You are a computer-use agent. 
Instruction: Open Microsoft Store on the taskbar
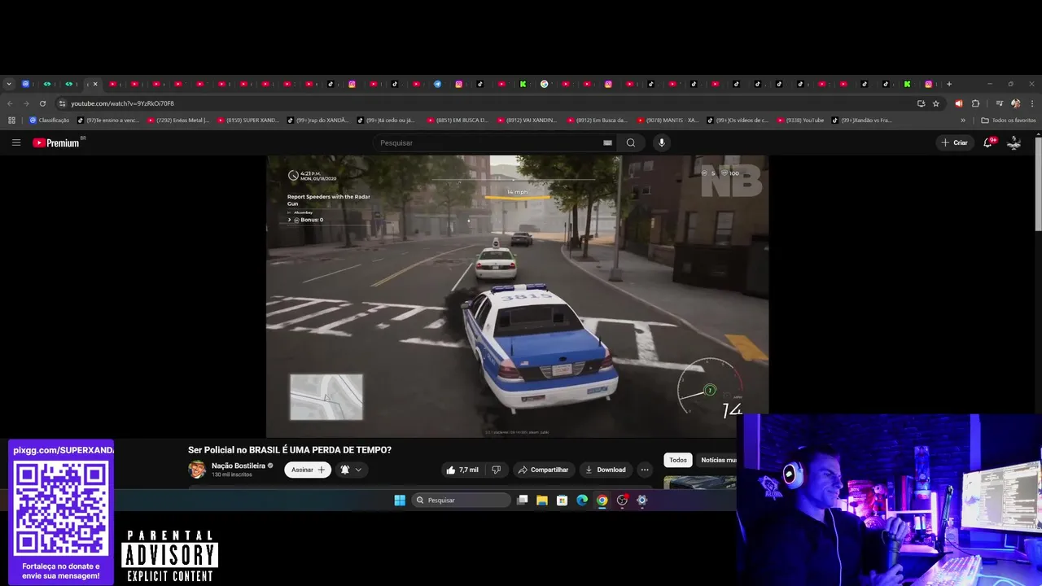pos(562,501)
